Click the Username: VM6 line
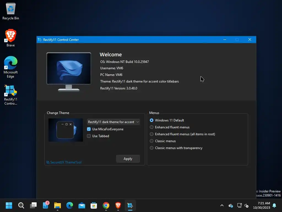This screenshot has width=282, height=212. pyautogui.click(x=112, y=68)
